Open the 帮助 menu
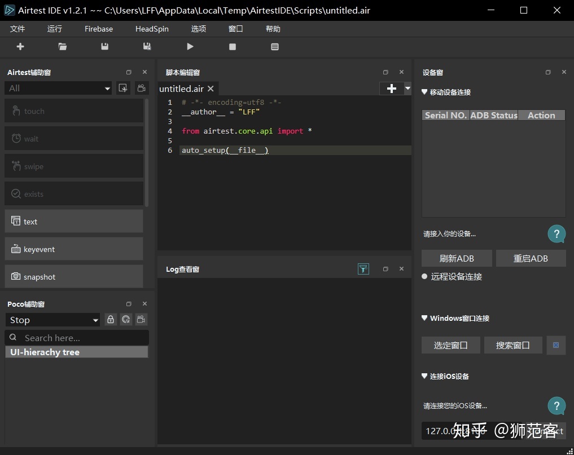The image size is (574, 455). 273,29
